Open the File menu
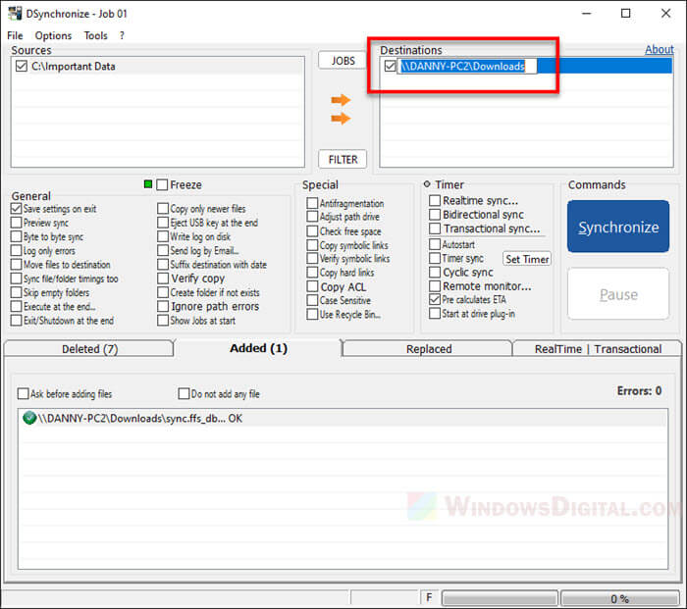 (x=15, y=35)
